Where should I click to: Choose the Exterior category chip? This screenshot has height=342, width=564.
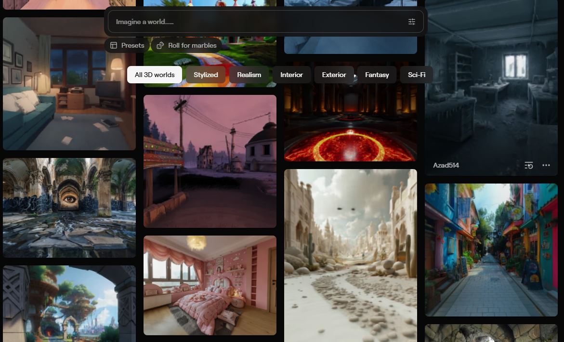coord(334,75)
